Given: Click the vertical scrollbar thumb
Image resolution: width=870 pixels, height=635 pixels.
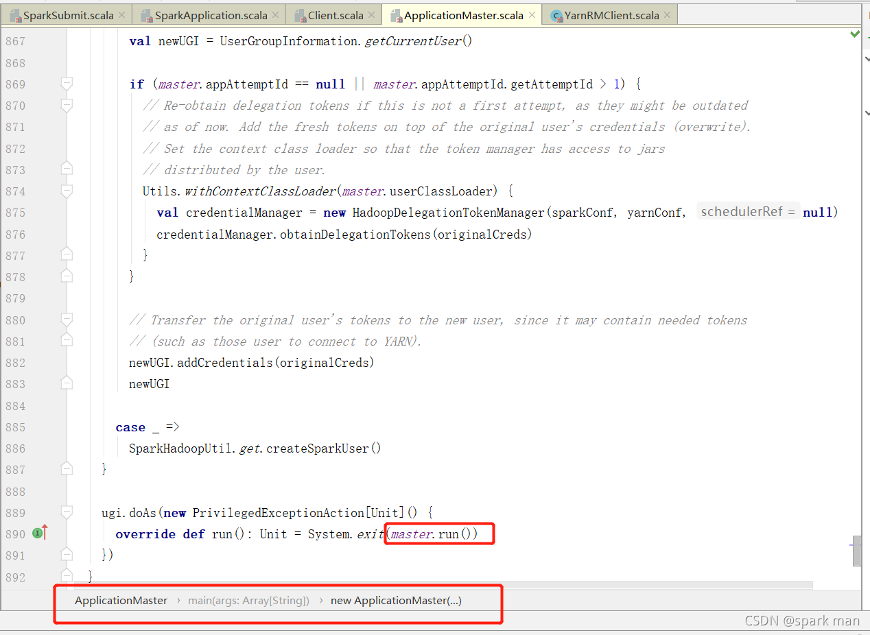Looking at the screenshot, I should (x=857, y=551).
